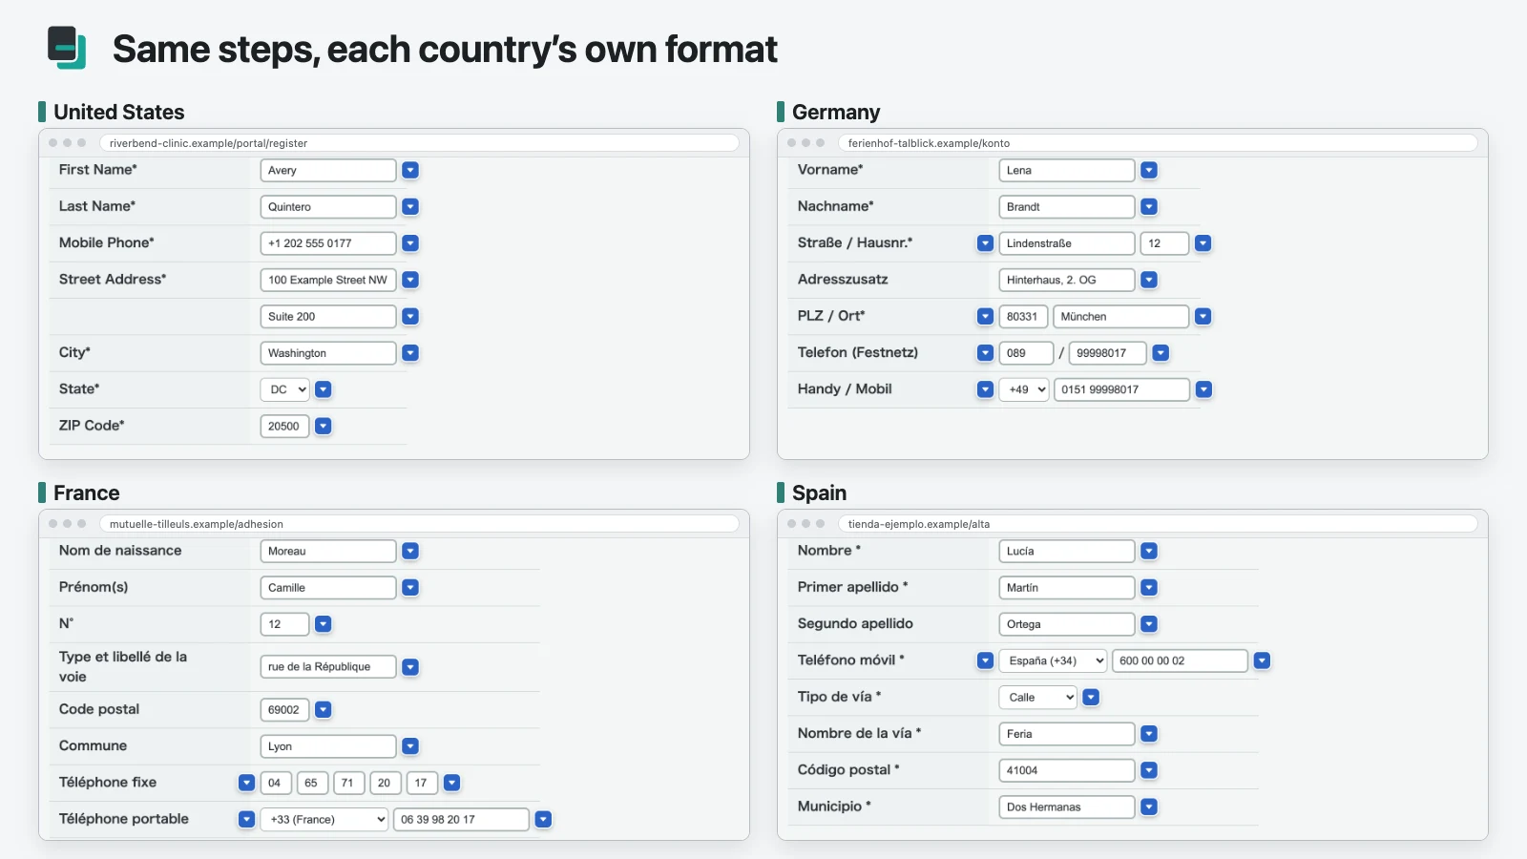Click the blue icon beside Hinterhaus, 2. OG
The width and height of the screenshot is (1527, 859).
(x=1149, y=280)
